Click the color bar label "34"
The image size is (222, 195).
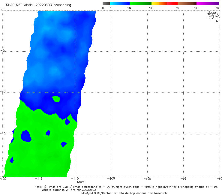[150, 8]
